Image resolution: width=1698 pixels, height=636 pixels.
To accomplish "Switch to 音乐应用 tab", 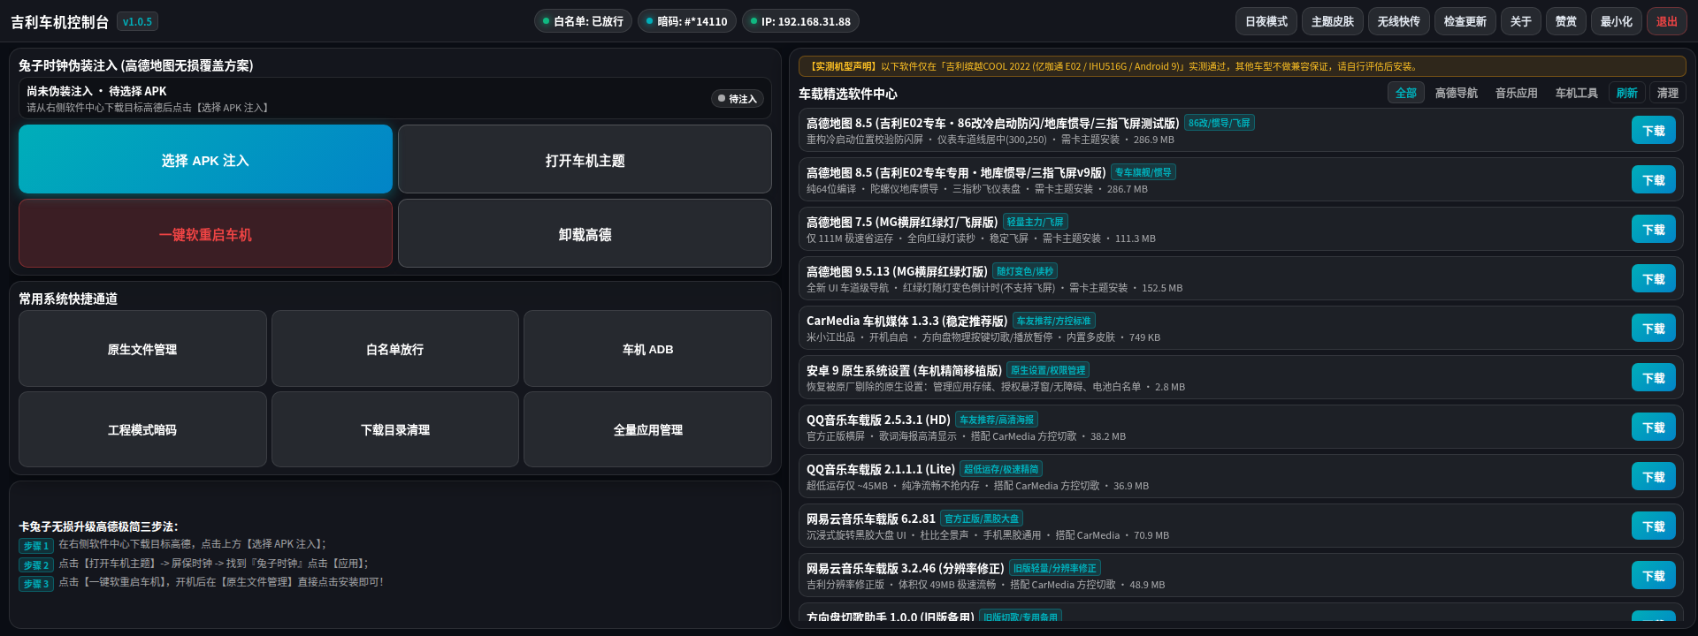I will (1517, 93).
